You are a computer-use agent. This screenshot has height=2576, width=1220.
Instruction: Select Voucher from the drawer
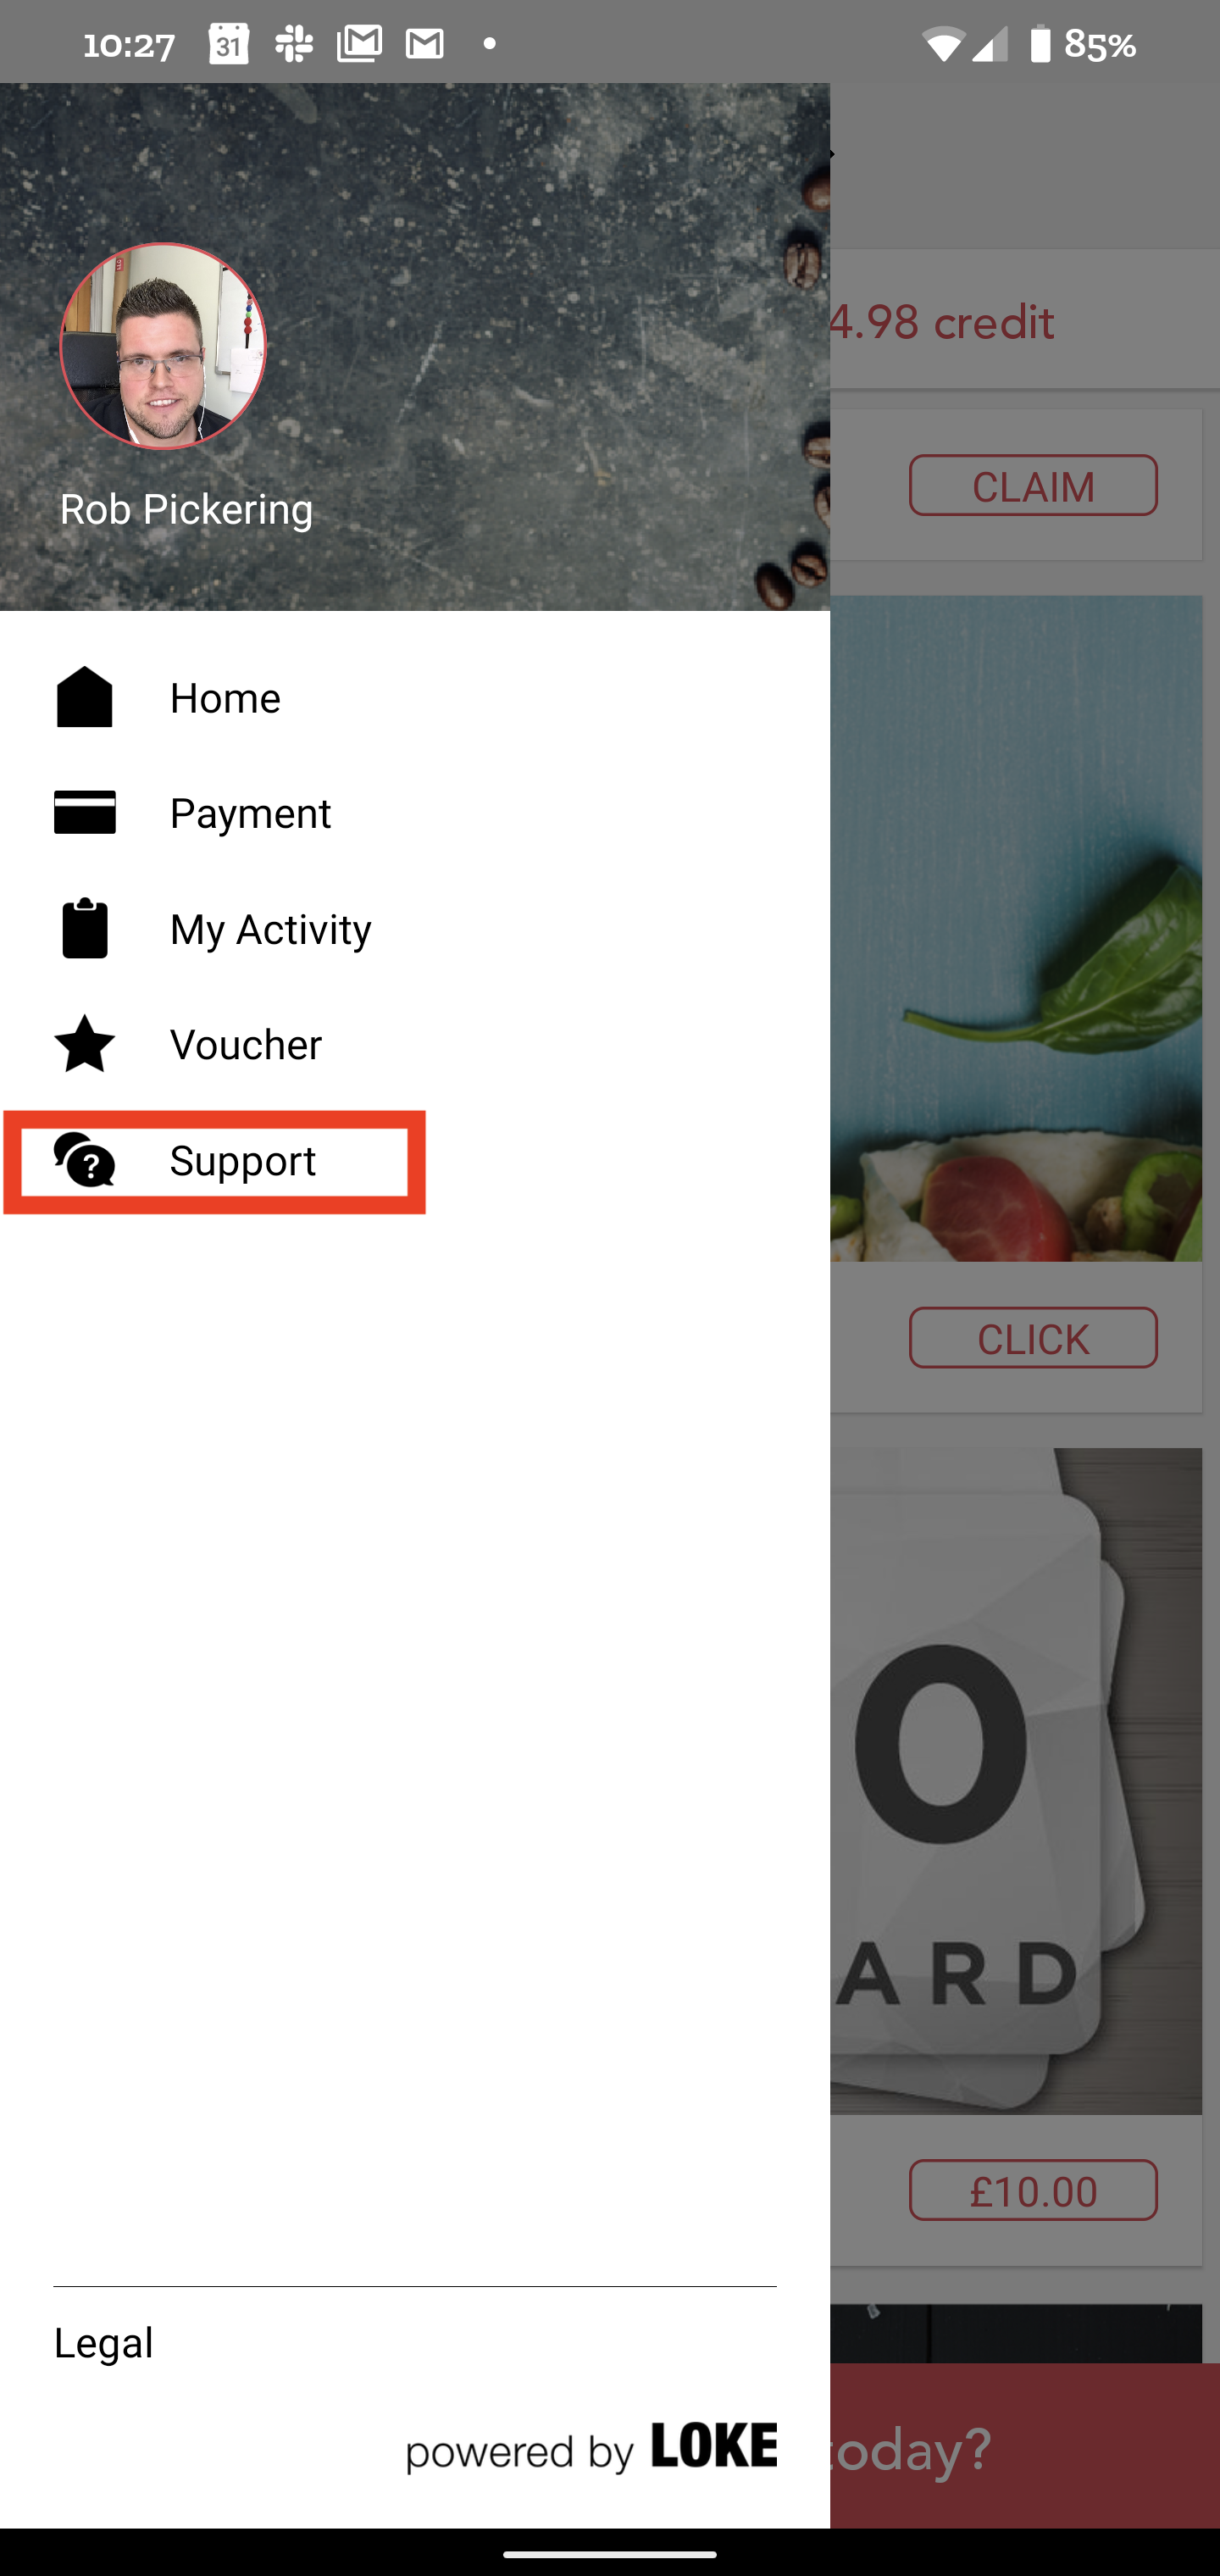(x=415, y=1043)
